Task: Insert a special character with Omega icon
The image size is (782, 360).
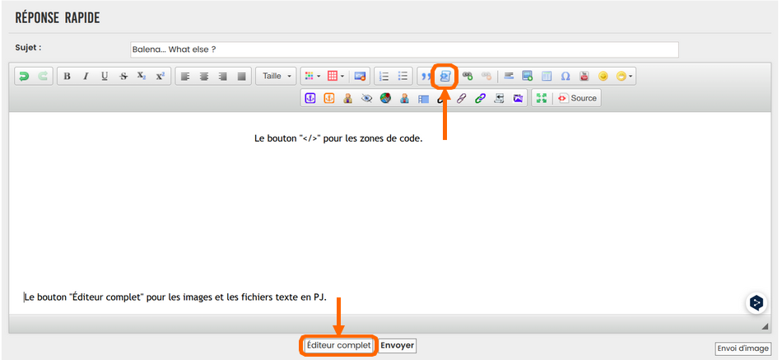Action: [566, 77]
